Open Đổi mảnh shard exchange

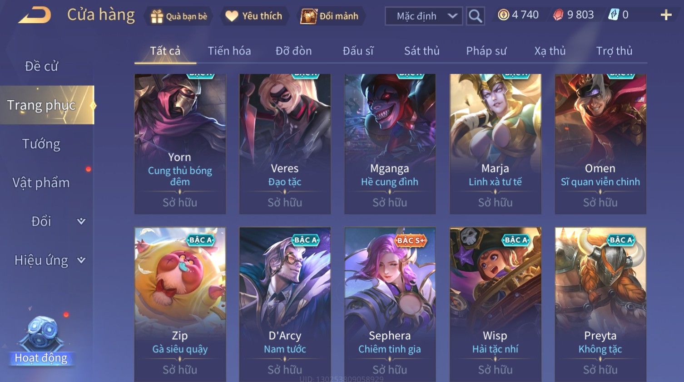click(330, 16)
